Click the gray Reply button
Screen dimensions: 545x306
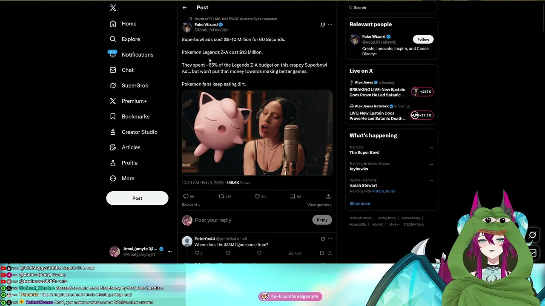(x=322, y=220)
